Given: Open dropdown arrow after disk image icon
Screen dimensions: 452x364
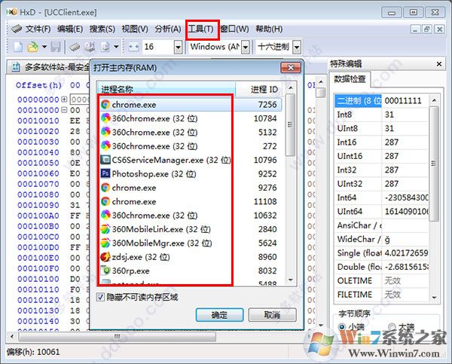Looking at the screenshot, I should pos(116,47).
